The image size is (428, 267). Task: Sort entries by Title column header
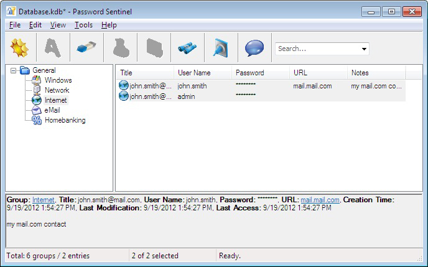pos(145,73)
